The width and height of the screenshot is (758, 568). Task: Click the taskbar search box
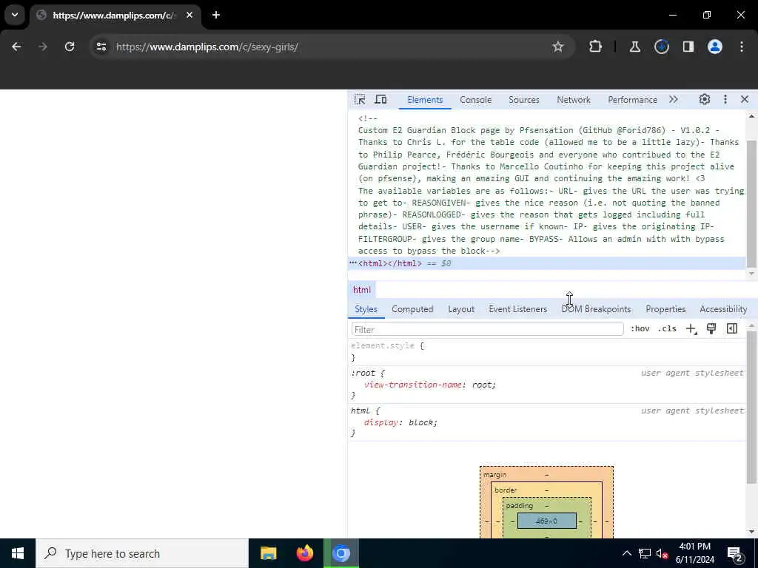[x=142, y=553]
